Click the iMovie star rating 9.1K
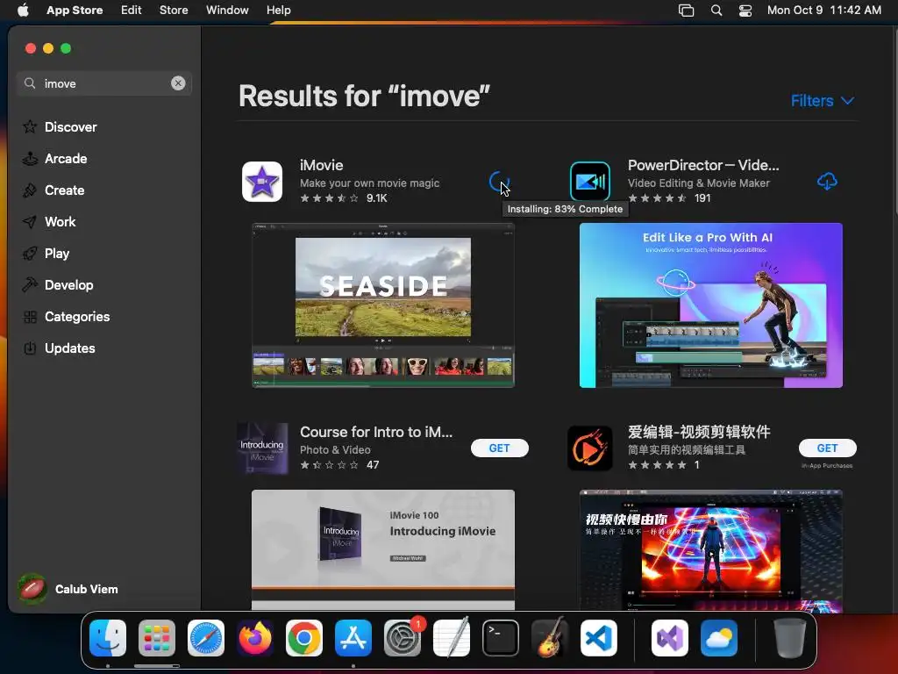This screenshot has height=674, width=898. [x=344, y=198]
